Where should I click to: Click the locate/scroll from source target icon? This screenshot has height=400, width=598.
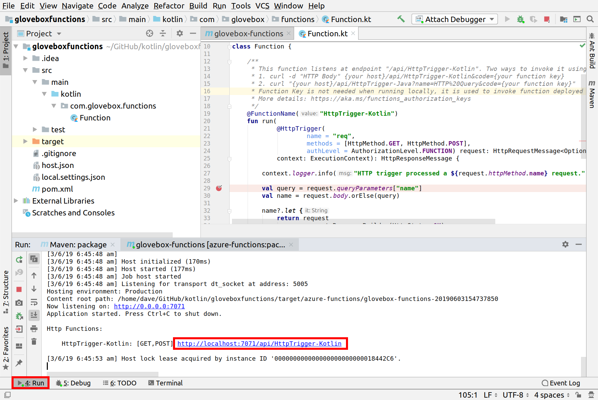[x=150, y=33]
